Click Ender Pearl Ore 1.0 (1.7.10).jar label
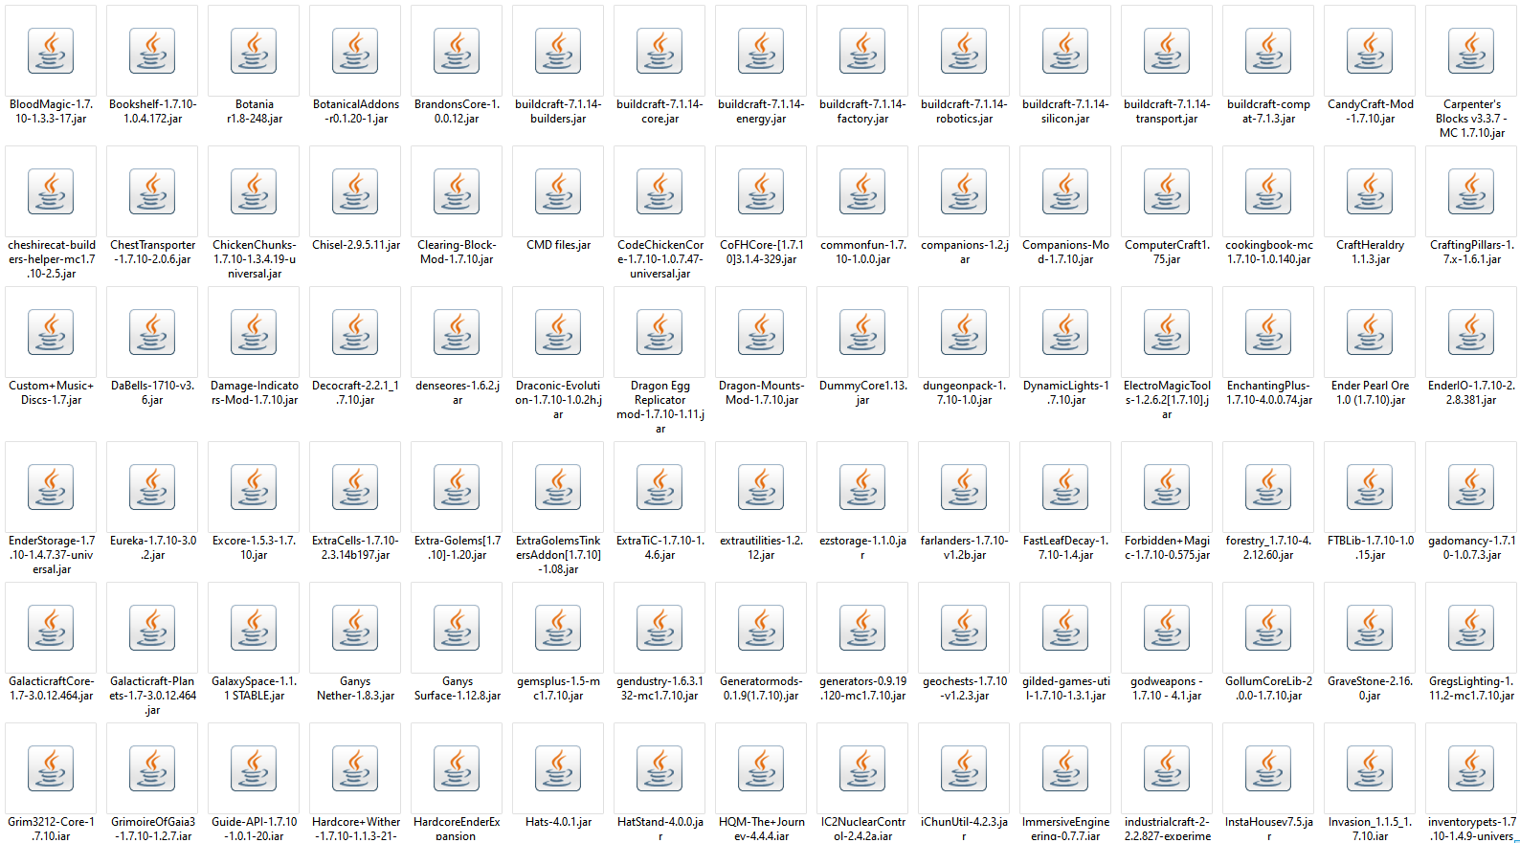This screenshot has width=1520, height=843. click(1370, 392)
